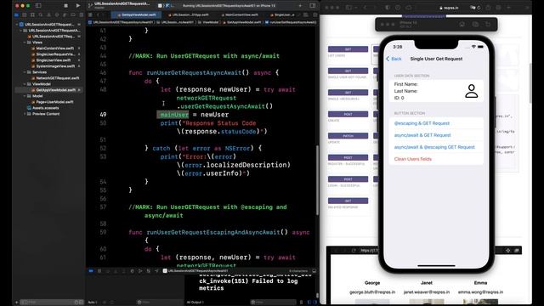Open Debug View Hierarchy icon
Image resolution: width=544 pixels, height=306 pixels.
(133, 270)
